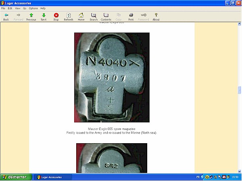Open the Options menu
Viewport: 242px width, 181px height.
click(33, 8)
